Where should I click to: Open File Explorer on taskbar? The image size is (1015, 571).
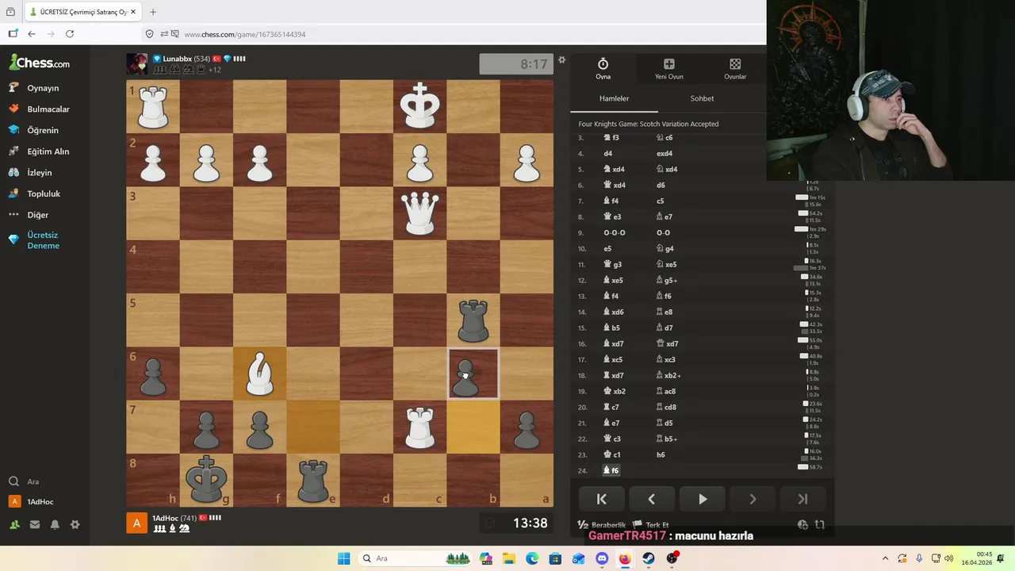[x=508, y=558]
